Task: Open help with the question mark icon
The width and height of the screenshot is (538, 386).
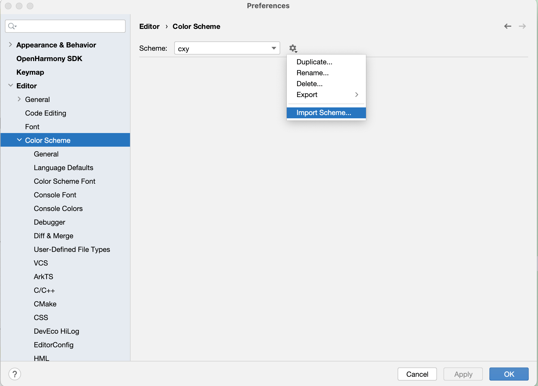Action: click(15, 374)
